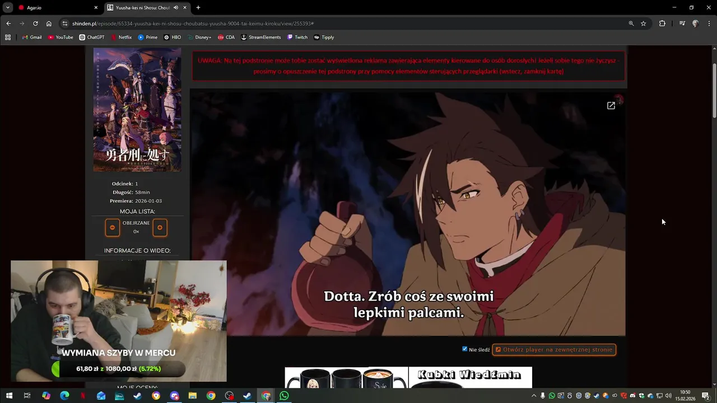Open the Gmail bookmark

32,38
